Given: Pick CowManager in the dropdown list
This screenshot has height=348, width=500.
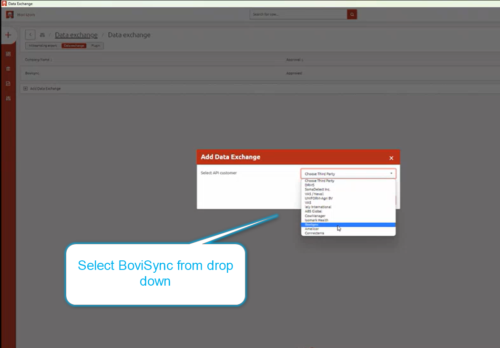Looking at the screenshot, I should coord(348,216).
